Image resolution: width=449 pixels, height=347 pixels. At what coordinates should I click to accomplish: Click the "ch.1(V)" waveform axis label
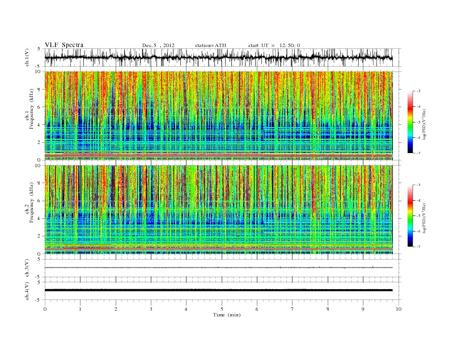tap(27, 57)
